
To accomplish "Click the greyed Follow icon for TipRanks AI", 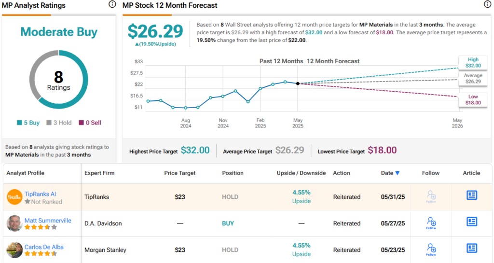I will (431, 196).
